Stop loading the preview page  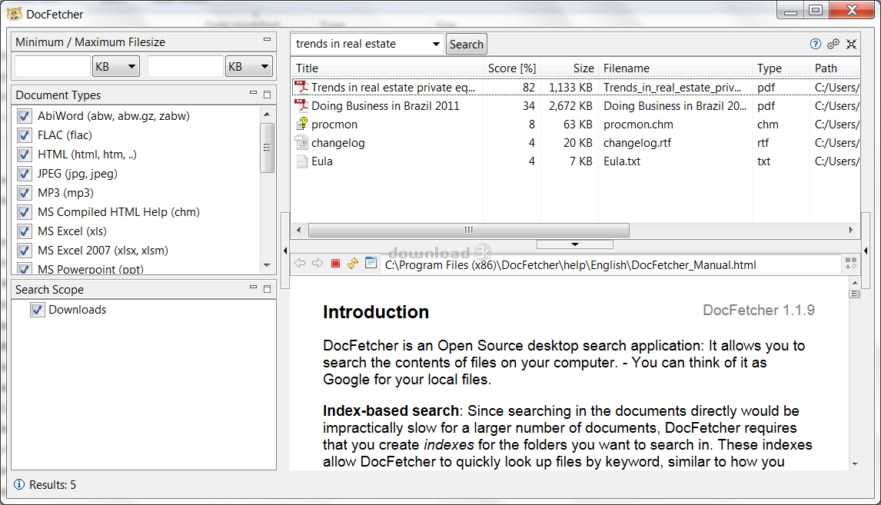[x=335, y=264]
